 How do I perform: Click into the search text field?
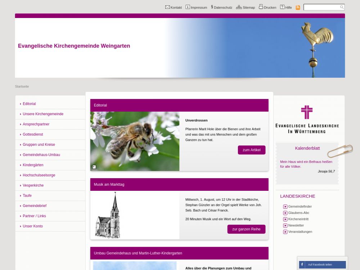(x=321, y=7)
